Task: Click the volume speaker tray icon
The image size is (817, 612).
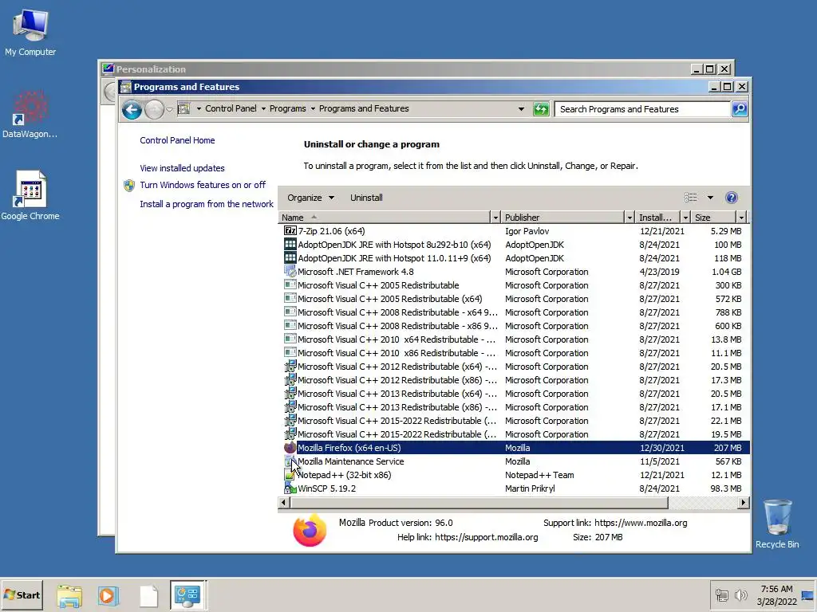Action: coord(740,594)
